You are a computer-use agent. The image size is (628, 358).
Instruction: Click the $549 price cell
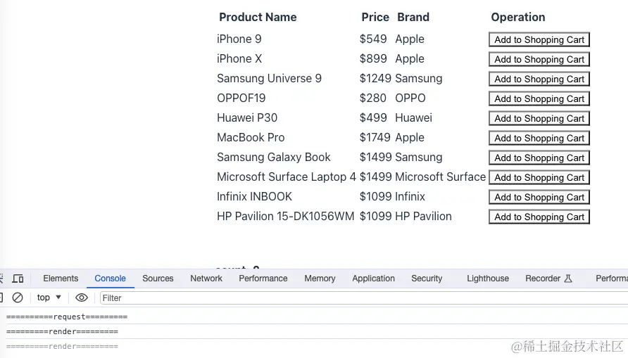click(x=373, y=39)
